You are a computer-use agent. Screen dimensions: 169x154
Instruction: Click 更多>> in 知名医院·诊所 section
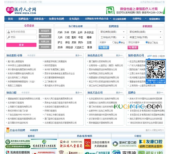point(79,55)
